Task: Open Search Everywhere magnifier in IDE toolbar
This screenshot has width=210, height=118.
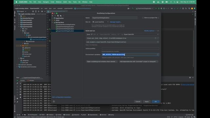Action: tap(189, 9)
